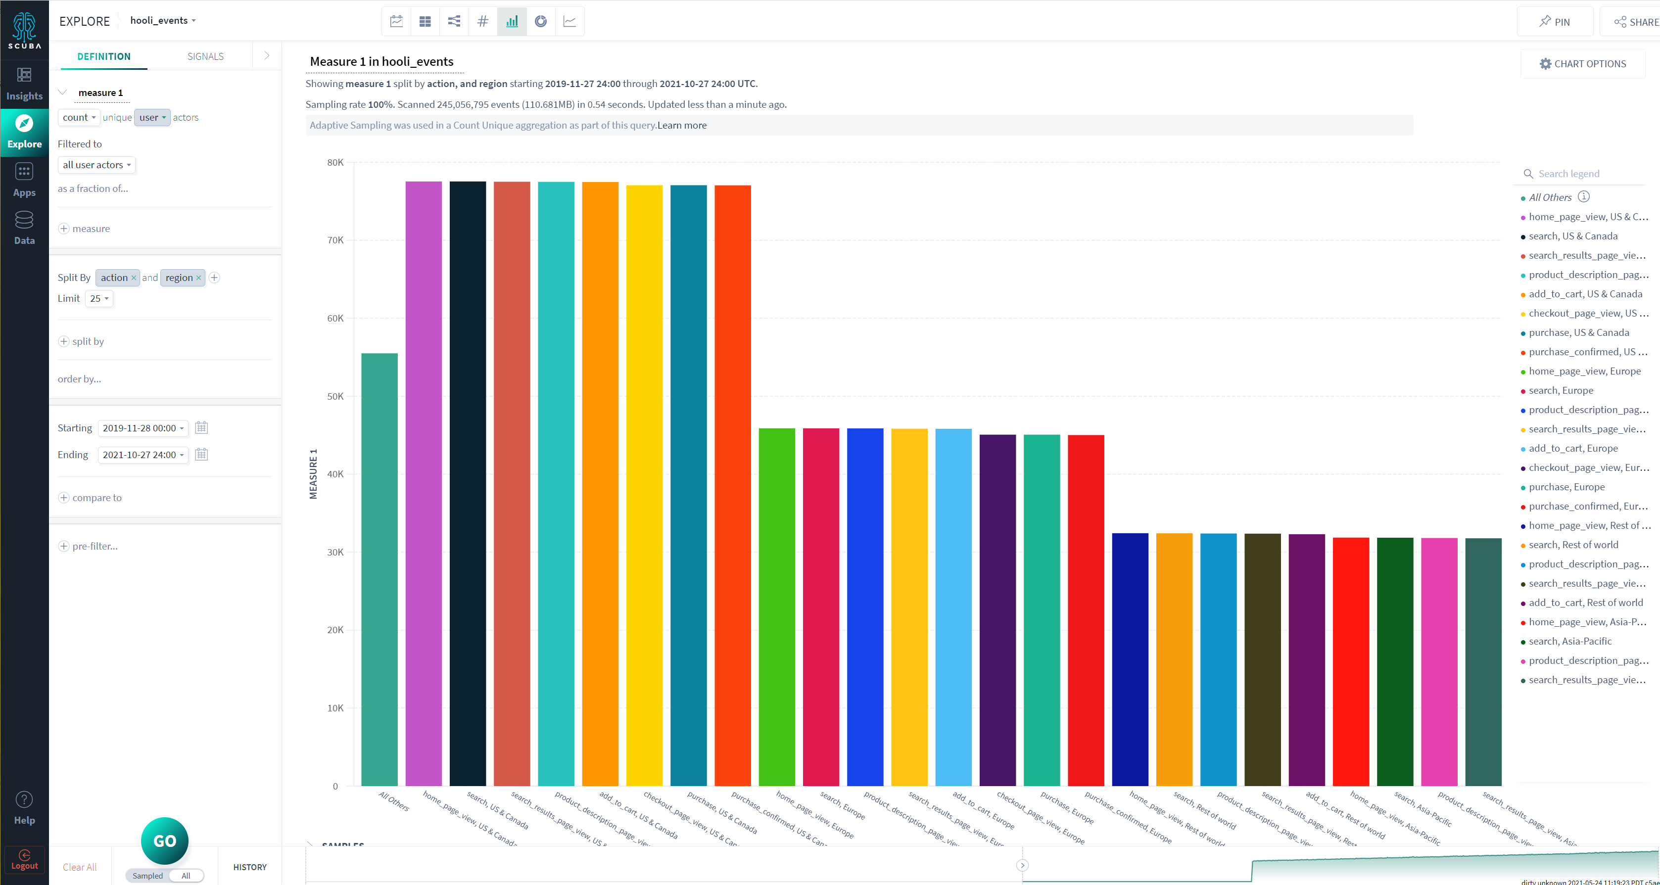Remove the action split-by chip
1660x885 pixels.
pos(134,278)
